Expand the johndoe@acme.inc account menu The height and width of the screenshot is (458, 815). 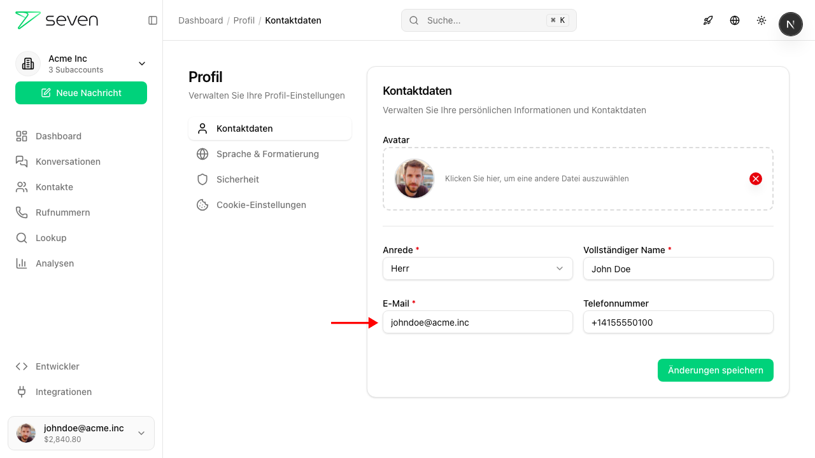(x=81, y=433)
